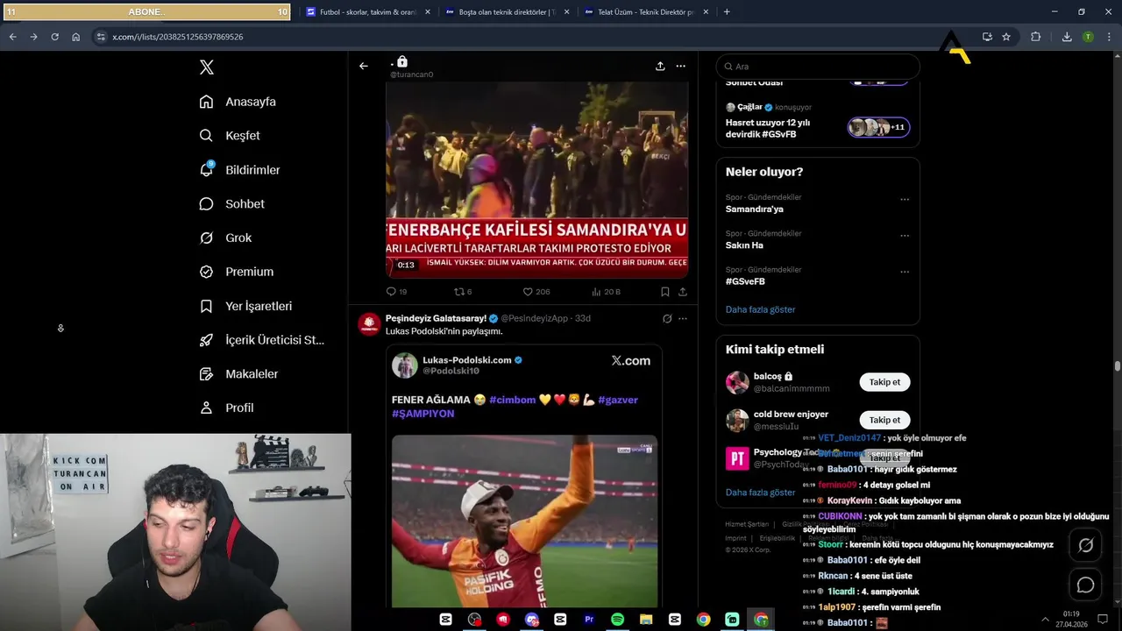Screen dimensions: 1122x631
Task: Open a new browser tab
Action: pos(727,12)
